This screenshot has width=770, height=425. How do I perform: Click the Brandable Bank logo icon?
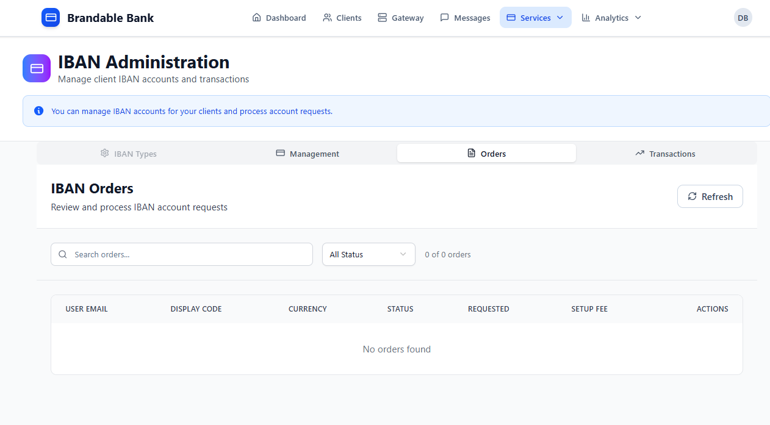point(51,18)
